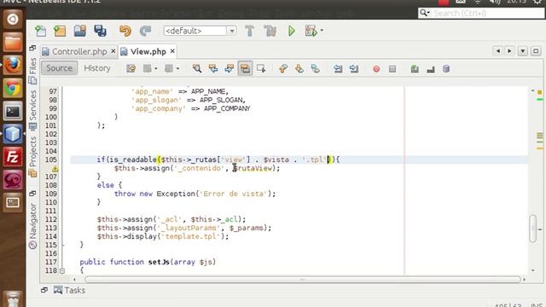Click the horizontal scrollbar of editor

point(302,280)
